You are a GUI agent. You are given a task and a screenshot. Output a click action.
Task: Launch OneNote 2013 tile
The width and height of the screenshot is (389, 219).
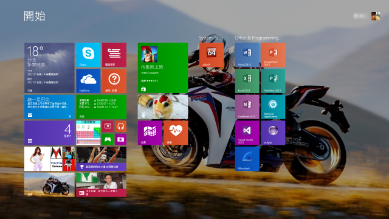247,107
